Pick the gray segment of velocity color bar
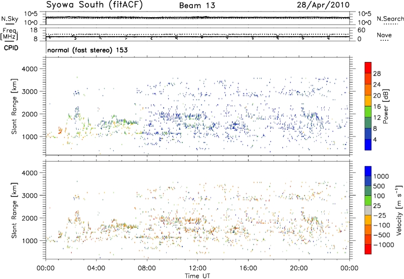The height and width of the screenshot is (279, 404). point(368,210)
